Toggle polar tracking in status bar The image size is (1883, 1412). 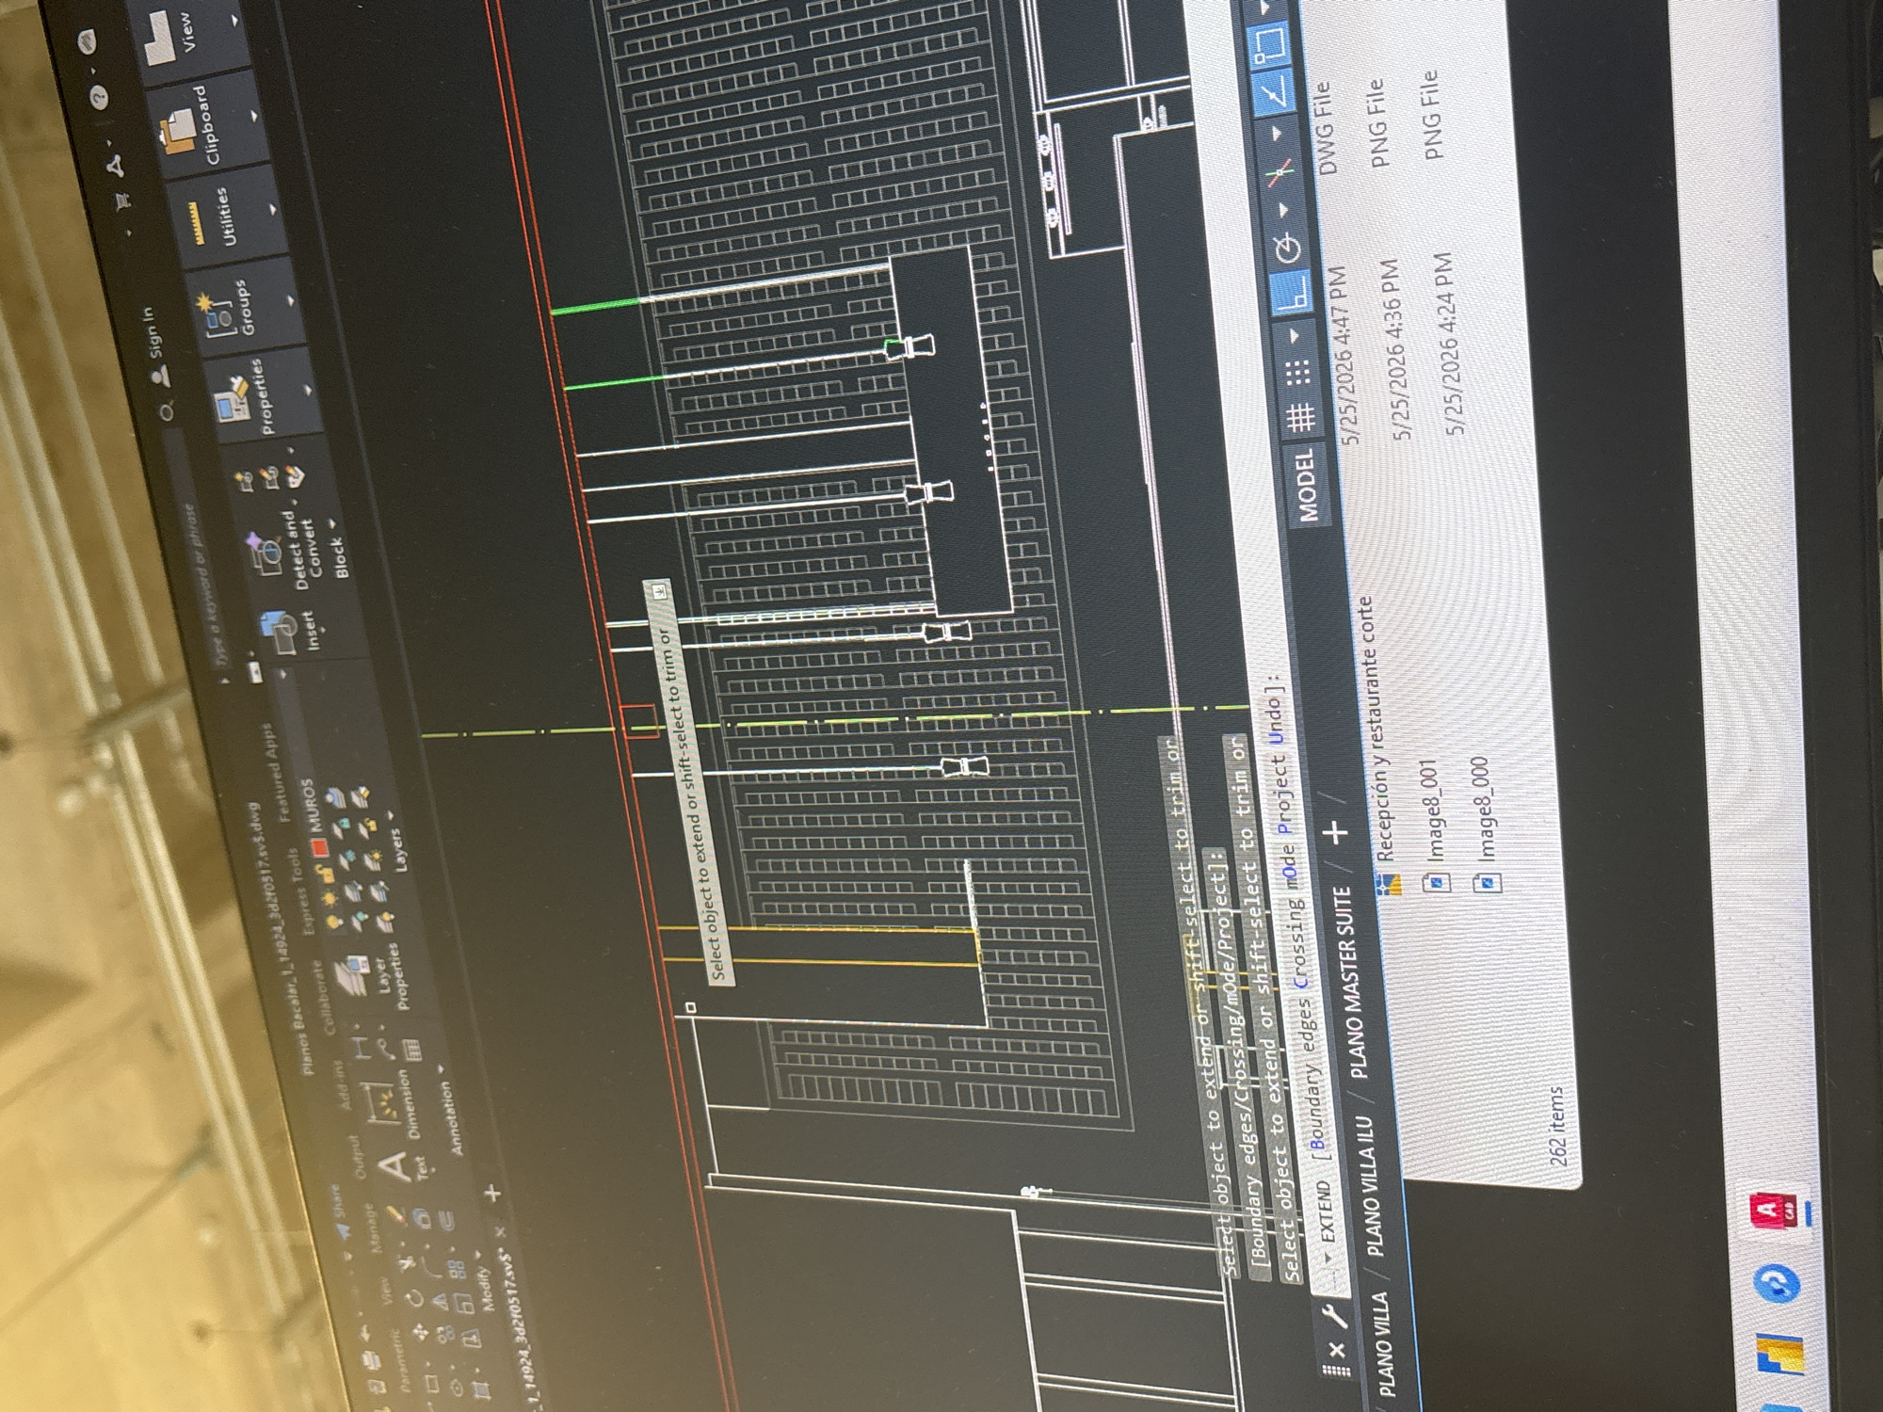[1287, 247]
